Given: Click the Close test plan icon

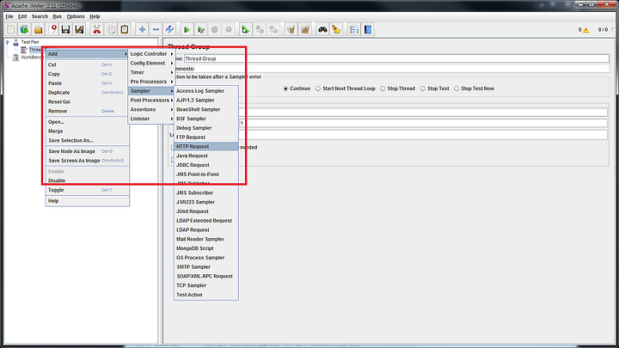Looking at the screenshot, I should point(52,29).
